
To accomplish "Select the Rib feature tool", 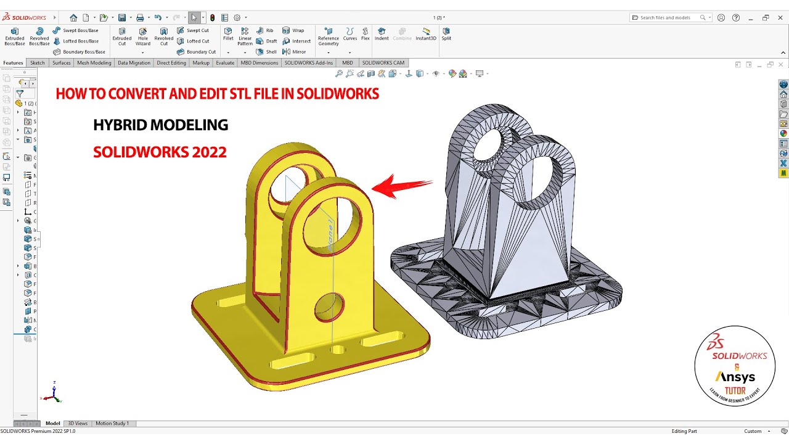I will click(265, 30).
